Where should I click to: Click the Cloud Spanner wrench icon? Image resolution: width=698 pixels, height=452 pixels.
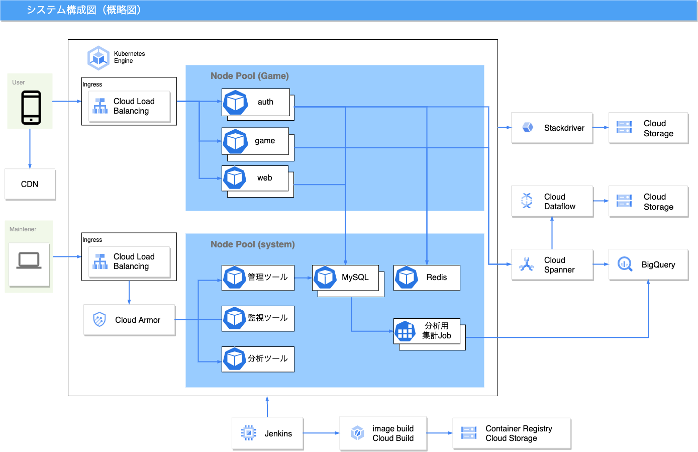point(527,264)
